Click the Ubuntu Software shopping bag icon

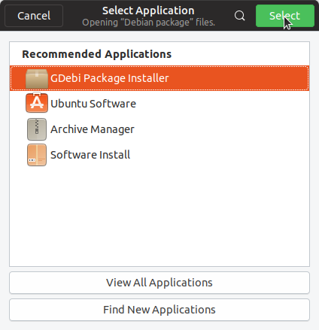coord(37,103)
